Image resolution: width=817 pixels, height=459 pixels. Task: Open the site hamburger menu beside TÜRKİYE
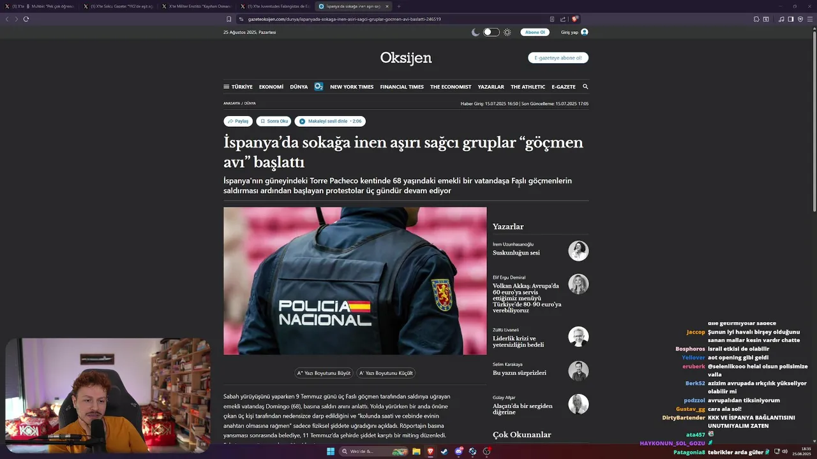coord(226,87)
